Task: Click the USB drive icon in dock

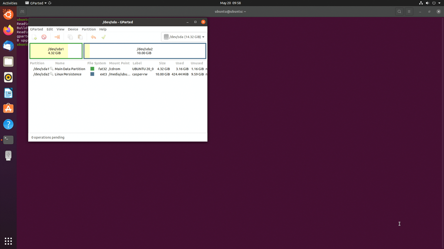Action: tap(8, 155)
